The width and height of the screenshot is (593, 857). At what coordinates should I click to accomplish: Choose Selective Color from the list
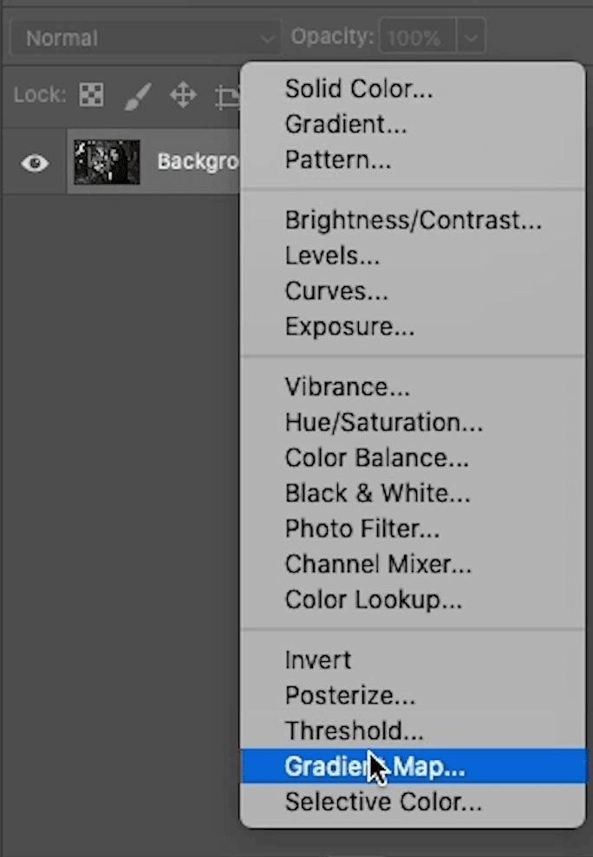[x=383, y=802]
